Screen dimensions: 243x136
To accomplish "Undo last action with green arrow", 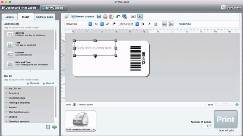I will 118,17.
